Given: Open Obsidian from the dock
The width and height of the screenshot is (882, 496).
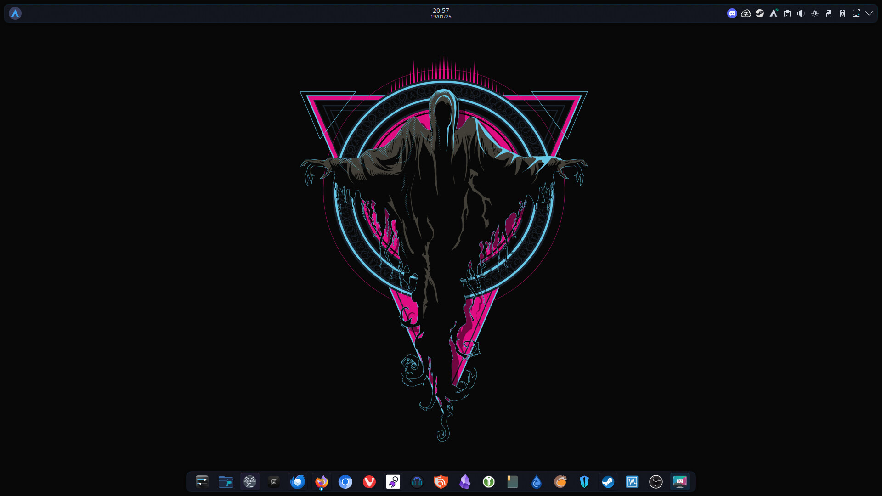Looking at the screenshot, I should click(465, 481).
